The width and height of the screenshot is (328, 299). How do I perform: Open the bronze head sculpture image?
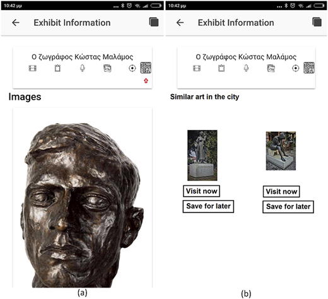click(x=82, y=205)
